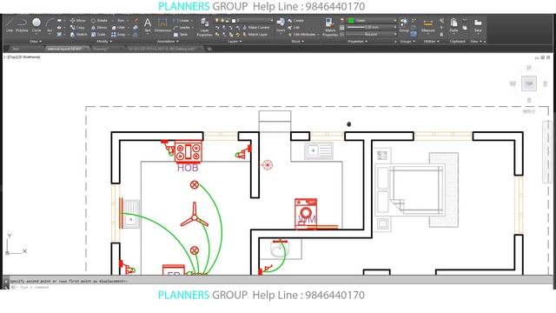Click the Group tool
This screenshot has width=556, height=313.
tap(404, 25)
